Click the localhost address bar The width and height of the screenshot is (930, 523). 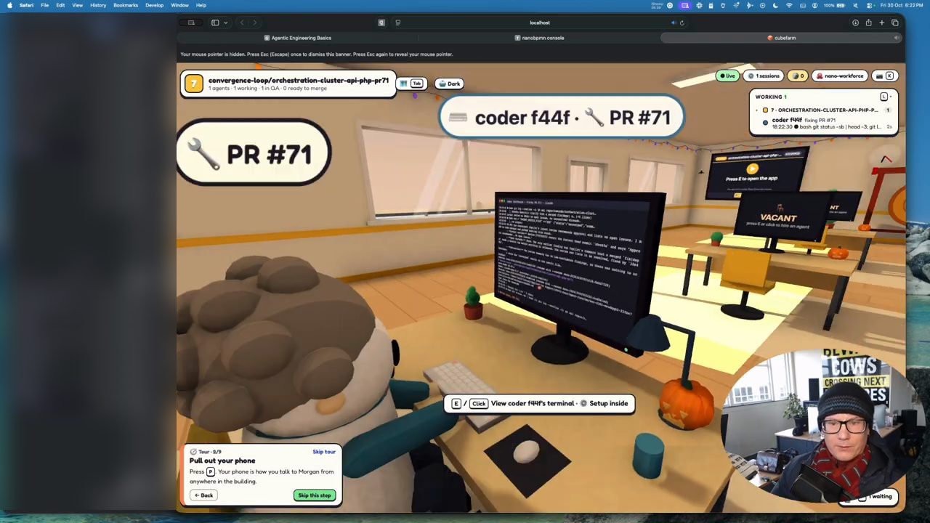[x=540, y=23]
